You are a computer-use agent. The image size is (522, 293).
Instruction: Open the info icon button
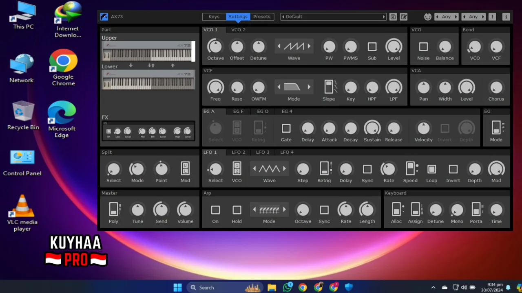pos(506,17)
